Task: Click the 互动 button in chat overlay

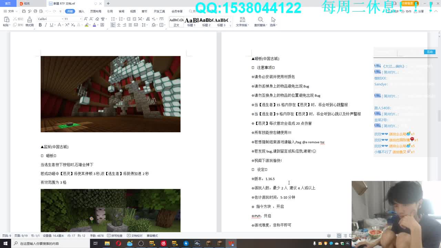Action: coord(430,52)
